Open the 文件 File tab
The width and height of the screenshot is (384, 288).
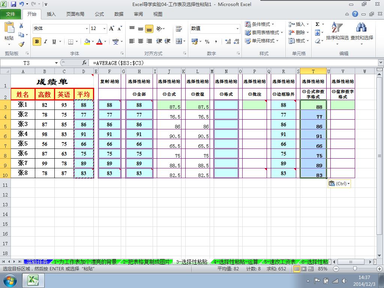[x=10, y=14]
